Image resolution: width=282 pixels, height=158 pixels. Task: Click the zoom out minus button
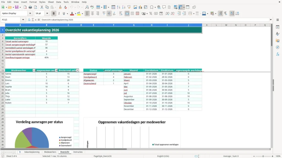pyautogui.click(x=254, y=156)
